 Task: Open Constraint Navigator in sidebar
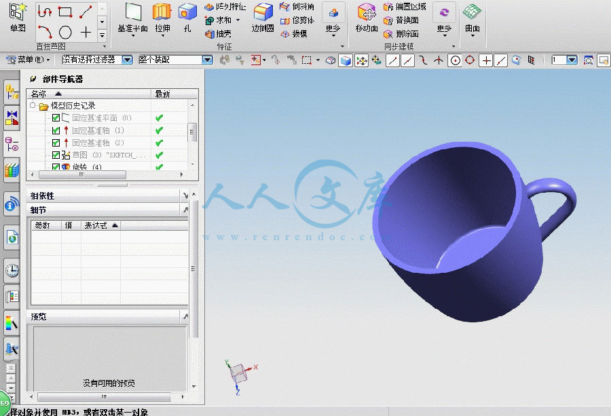pos(12,118)
